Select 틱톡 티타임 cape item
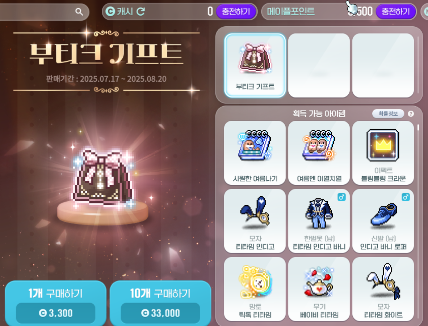Screen dimensions: 428x326 (255, 289)
